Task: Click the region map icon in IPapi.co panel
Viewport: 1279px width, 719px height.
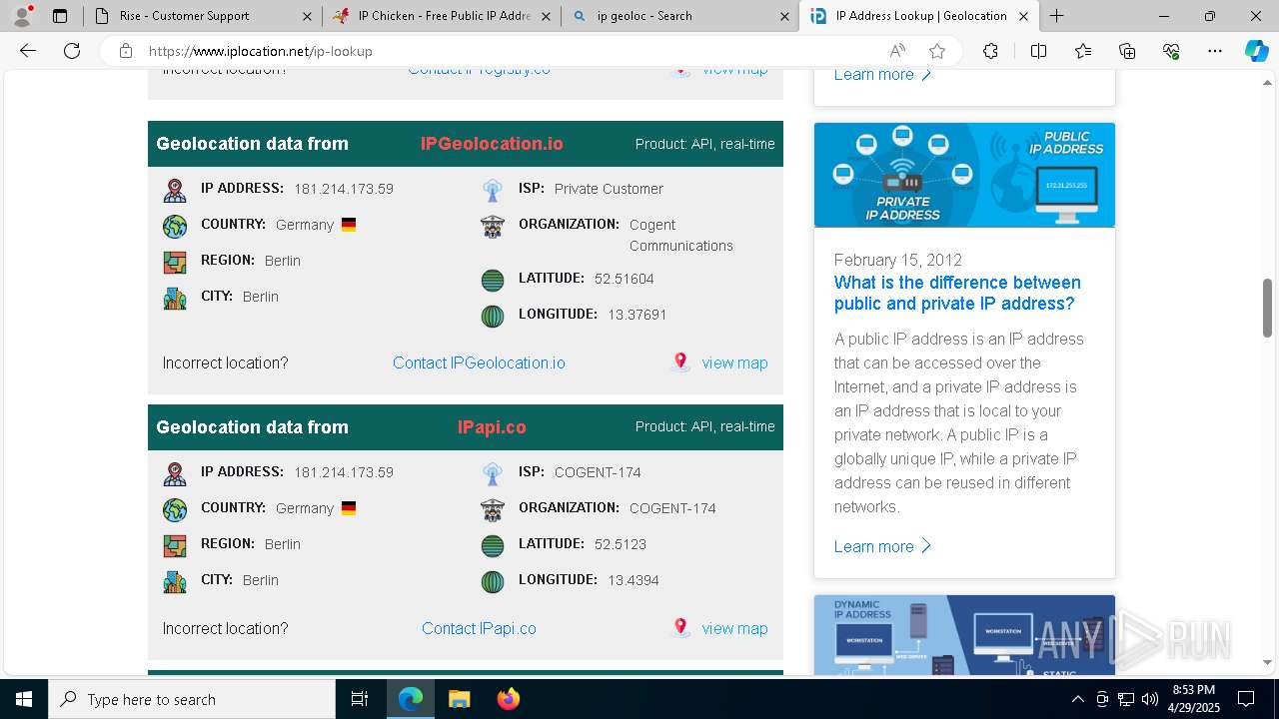Action: [175, 546]
